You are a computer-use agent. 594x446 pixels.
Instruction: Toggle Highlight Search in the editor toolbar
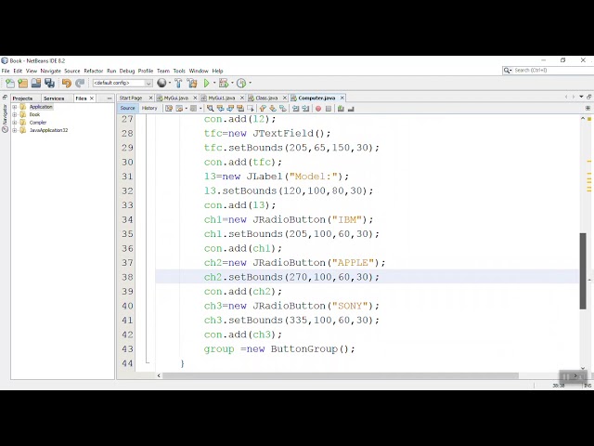[240, 109]
